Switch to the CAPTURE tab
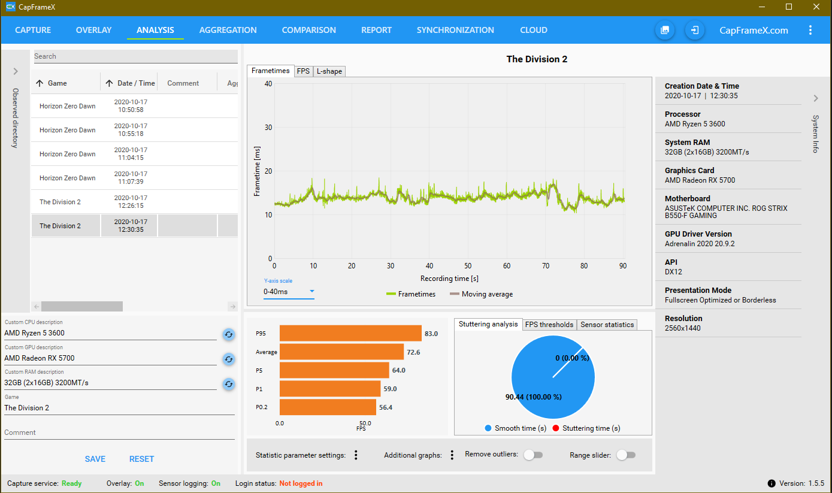The image size is (832, 493). click(x=33, y=30)
